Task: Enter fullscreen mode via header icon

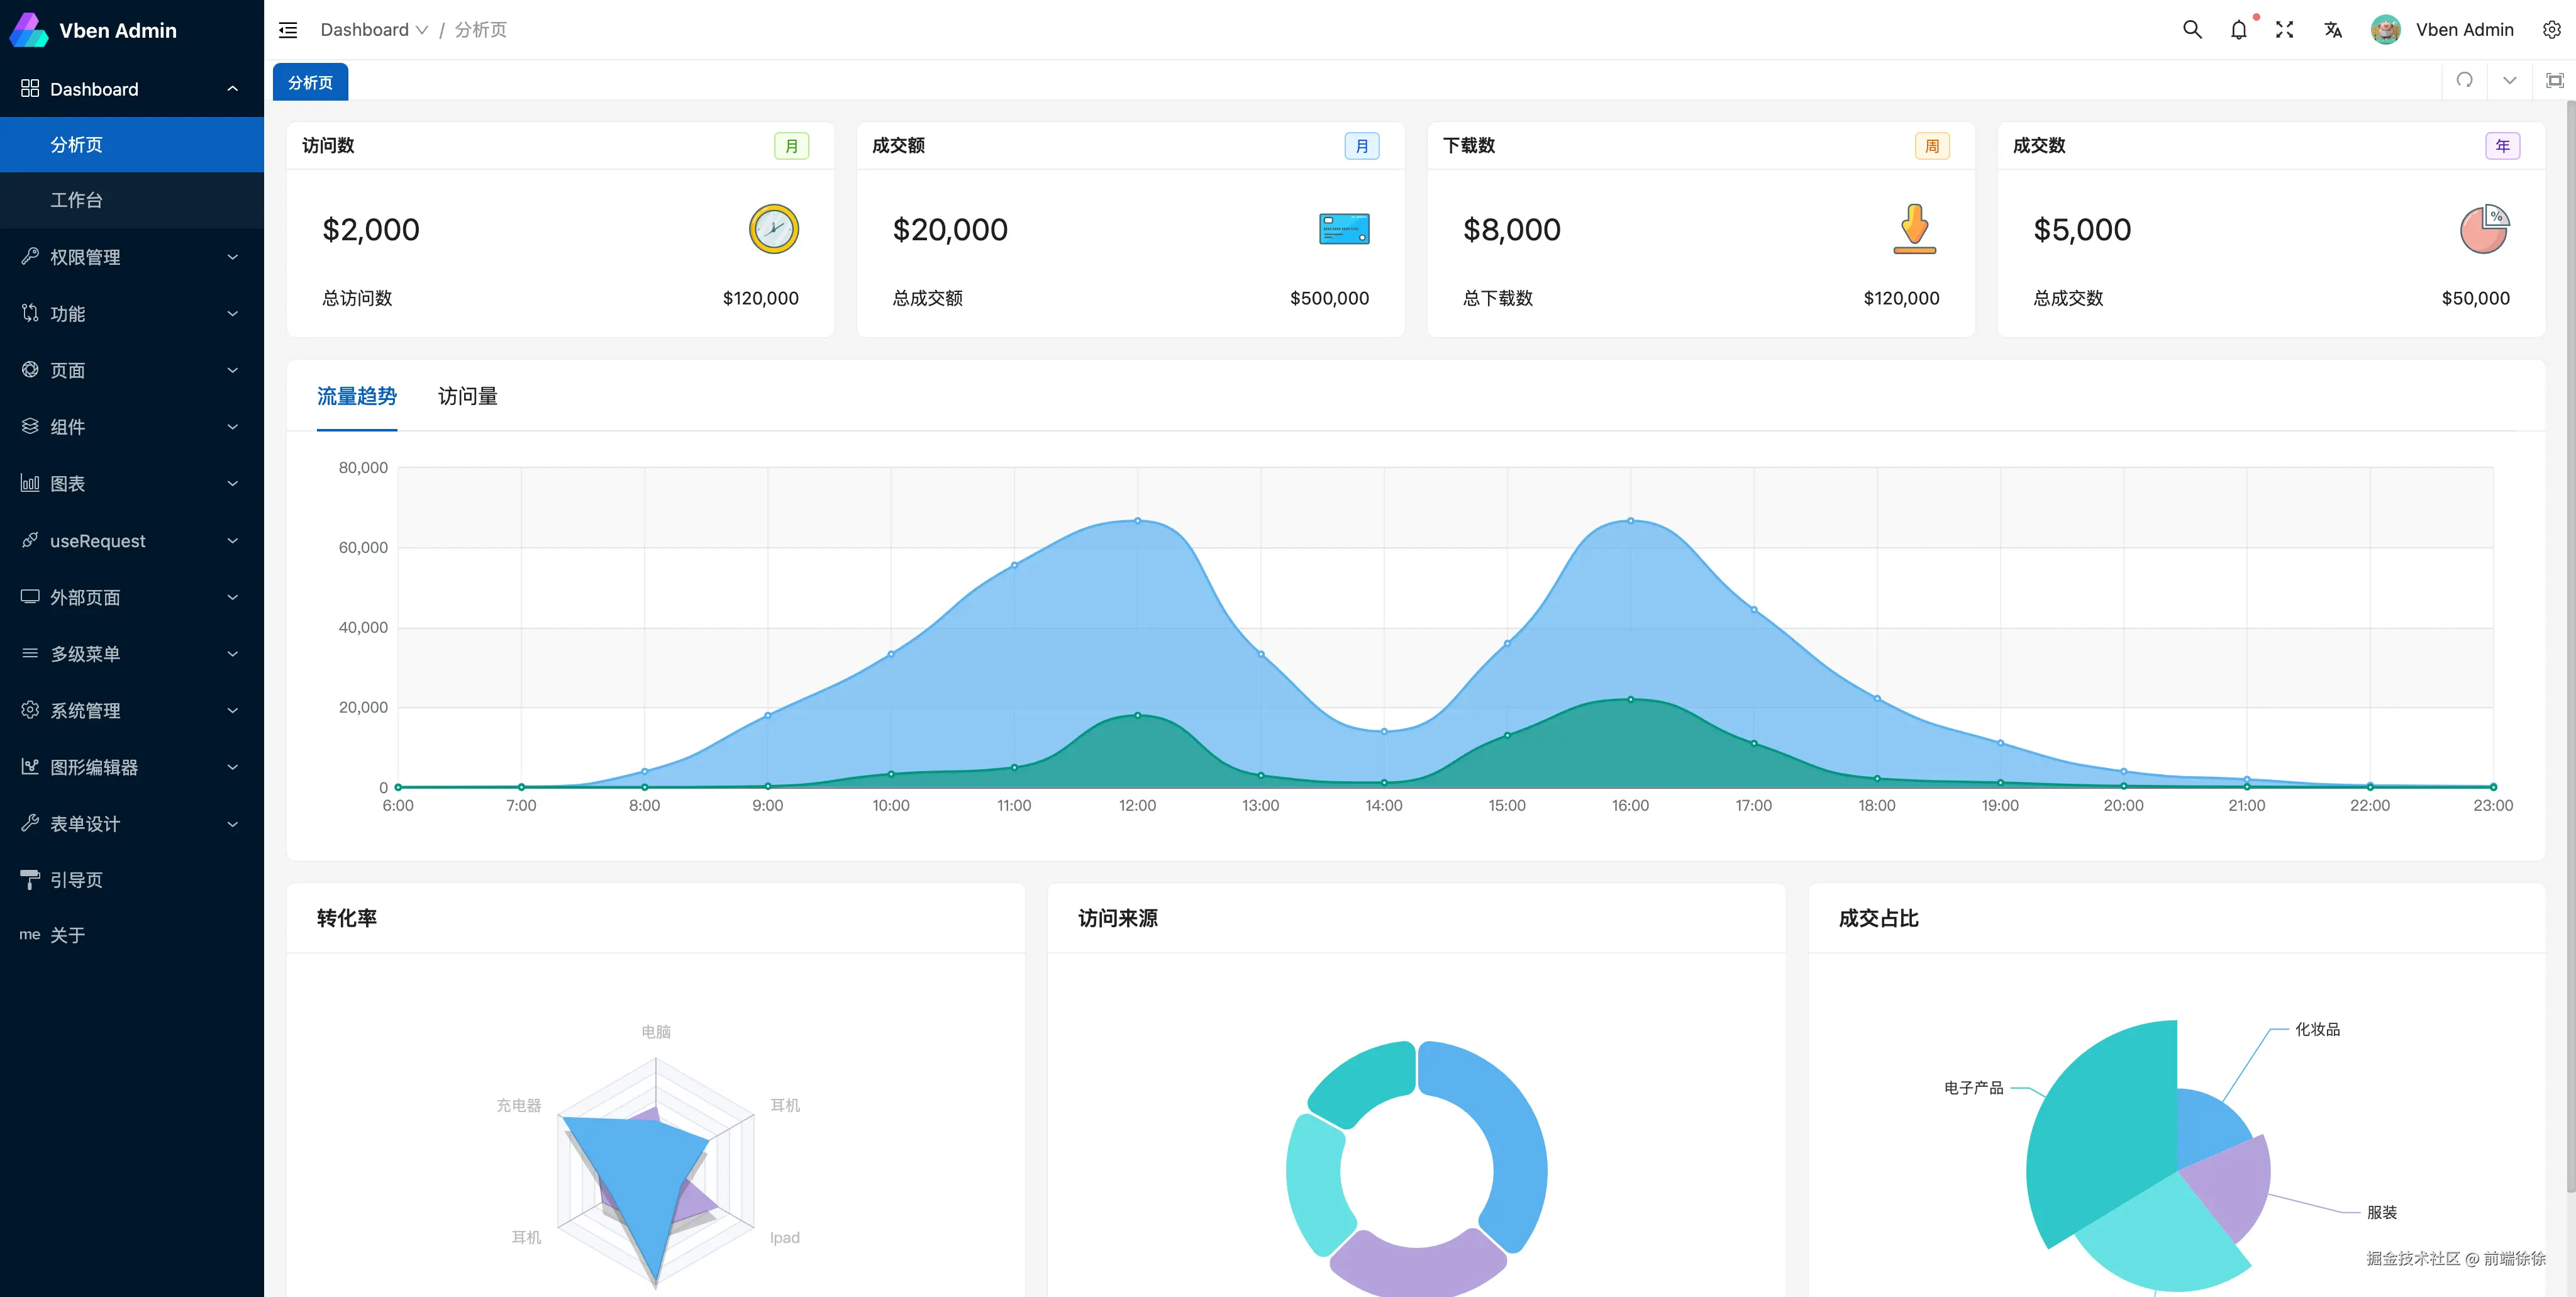Action: click(2284, 30)
